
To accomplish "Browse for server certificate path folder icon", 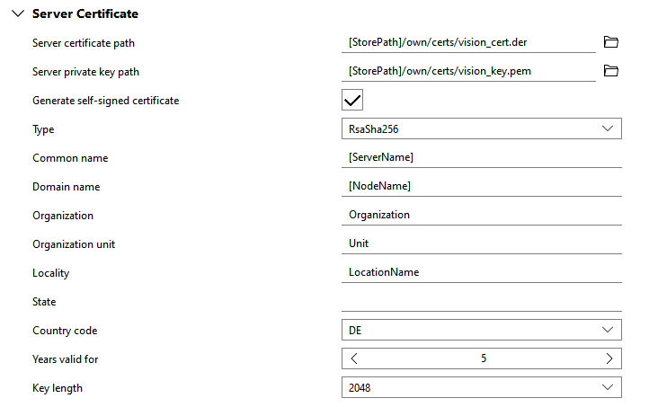I will 611,42.
